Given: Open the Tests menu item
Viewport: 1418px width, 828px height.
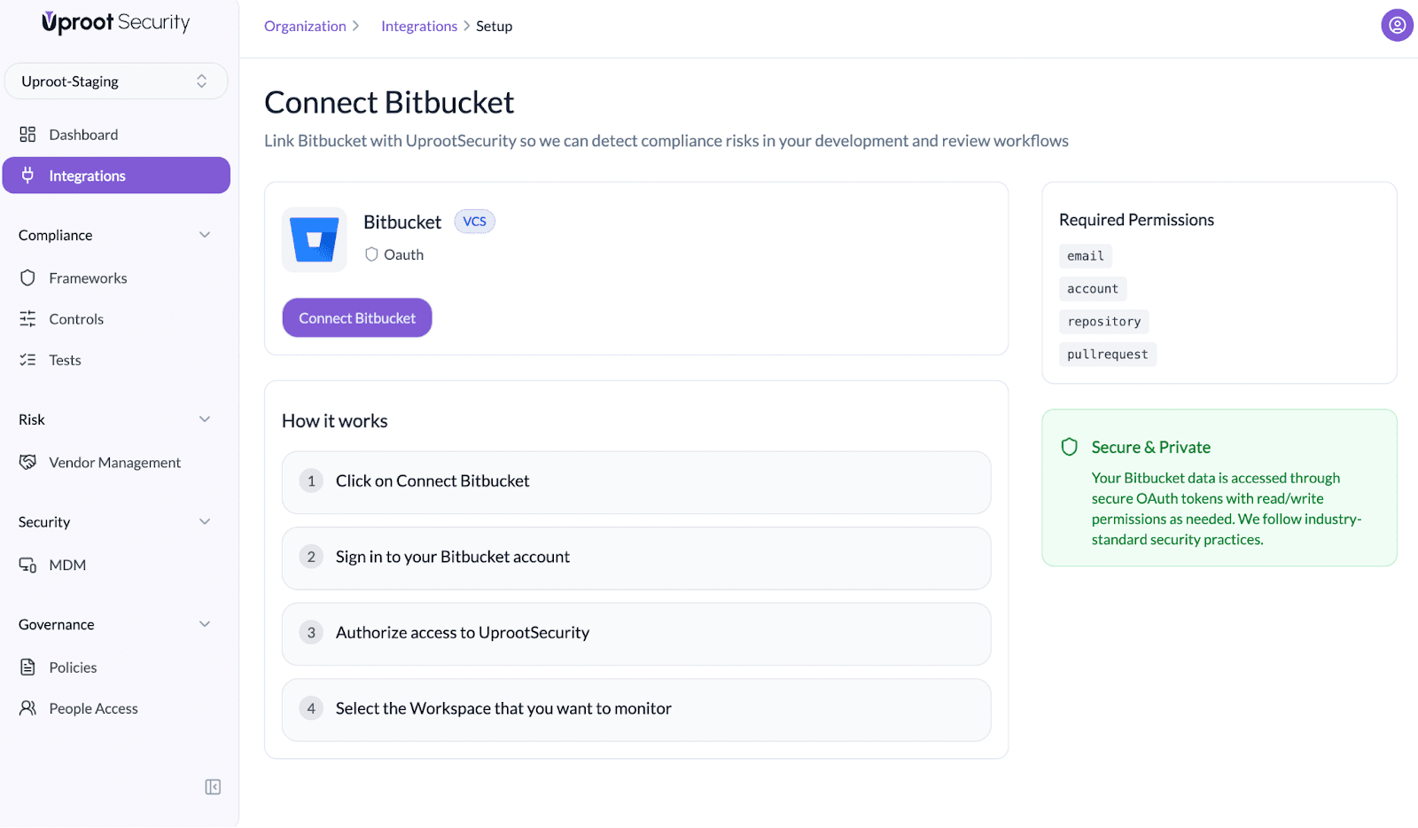Looking at the screenshot, I should pyautogui.click(x=65, y=360).
